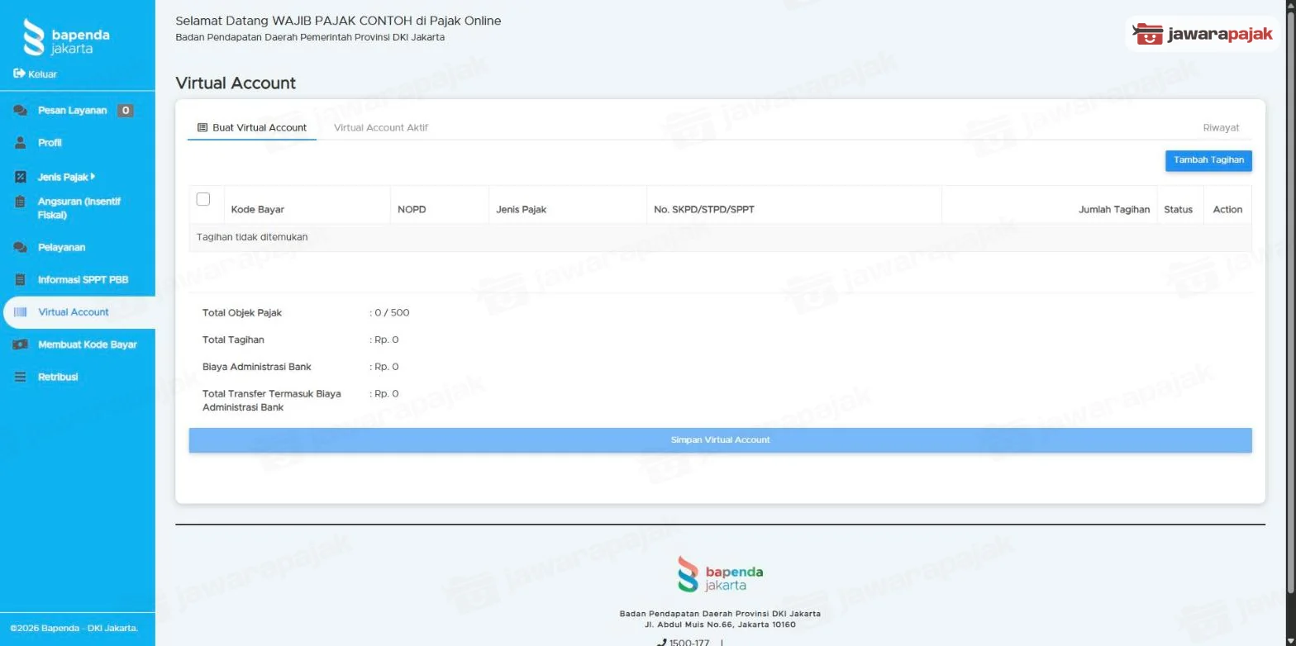The height and width of the screenshot is (646, 1296).
Task: Open Pelayanan via its speech bubble icon
Action: [x=21, y=247]
